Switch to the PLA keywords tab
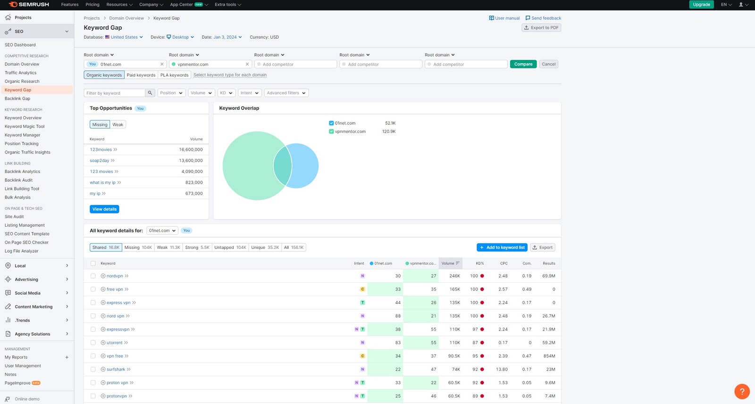 click(x=174, y=75)
